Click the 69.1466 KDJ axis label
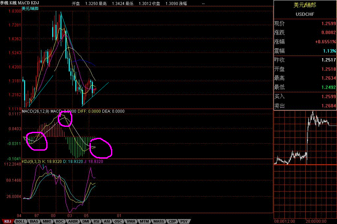Screen dimensions: 337x224 pos(14,180)
